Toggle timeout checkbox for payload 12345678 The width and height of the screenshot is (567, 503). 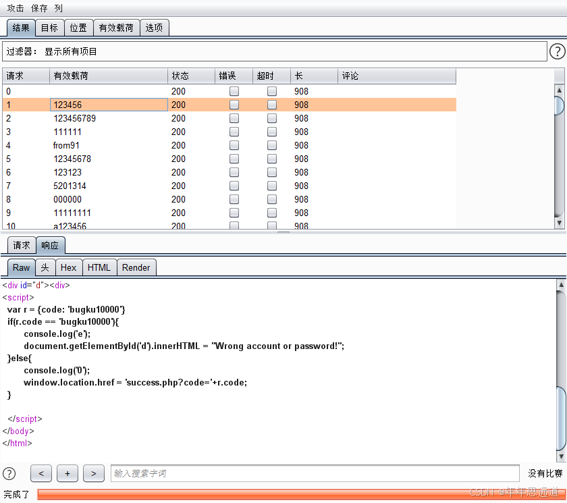272,159
